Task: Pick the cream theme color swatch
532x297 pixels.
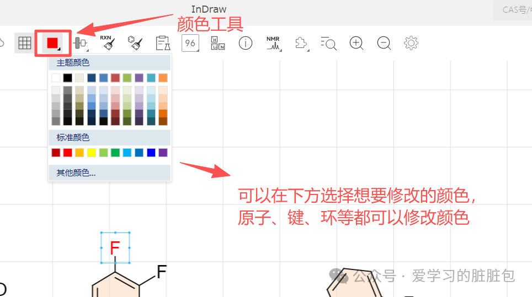Action: coord(79,78)
